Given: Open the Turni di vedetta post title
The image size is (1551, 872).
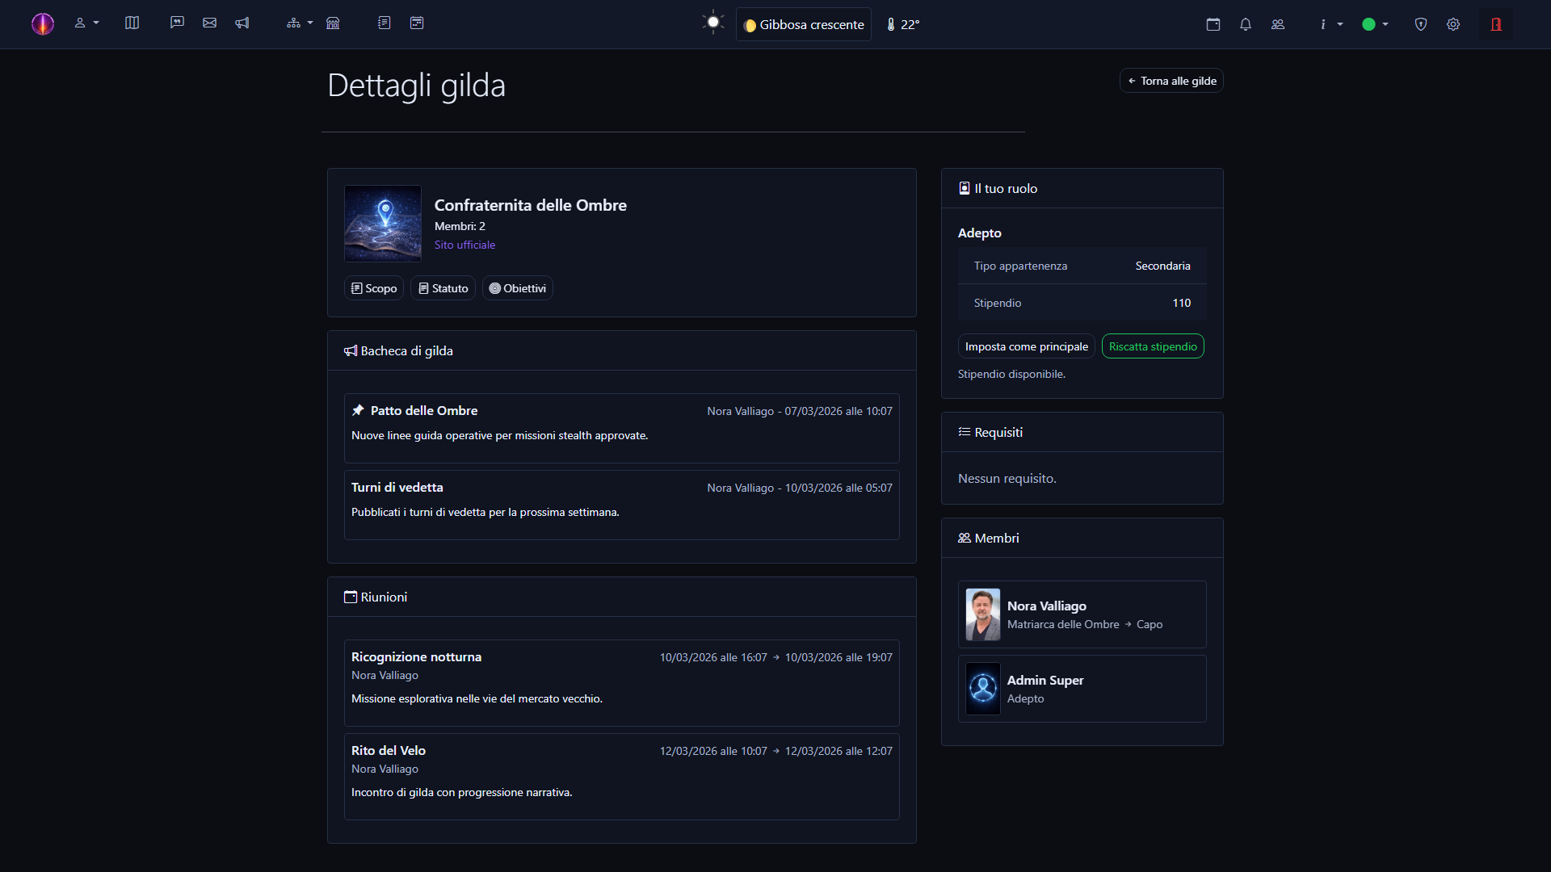Looking at the screenshot, I should [397, 487].
